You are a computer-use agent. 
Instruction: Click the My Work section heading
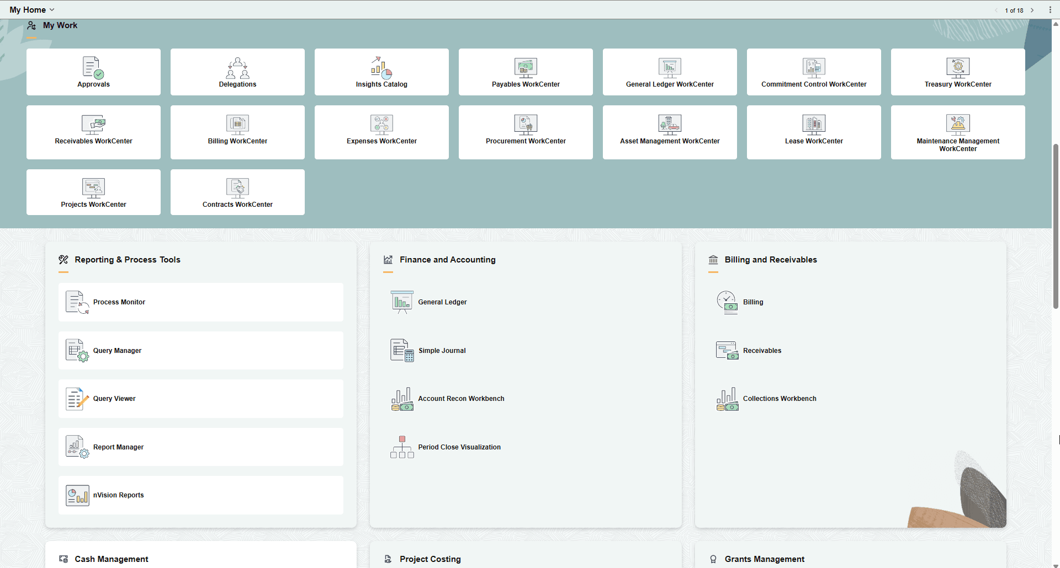(x=60, y=25)
